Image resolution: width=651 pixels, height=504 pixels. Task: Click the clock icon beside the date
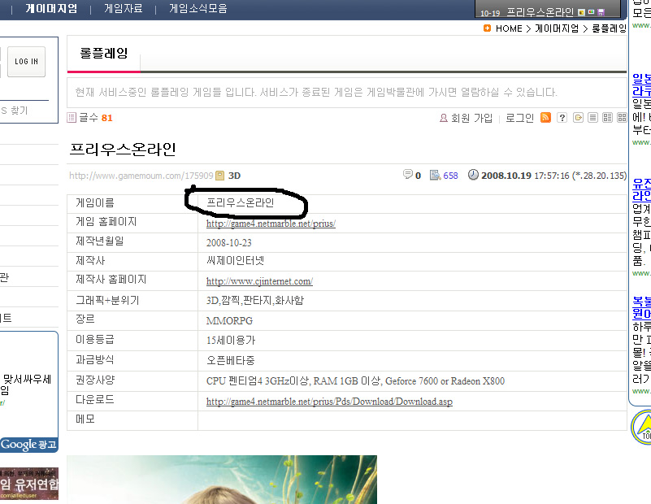[474, 175]
